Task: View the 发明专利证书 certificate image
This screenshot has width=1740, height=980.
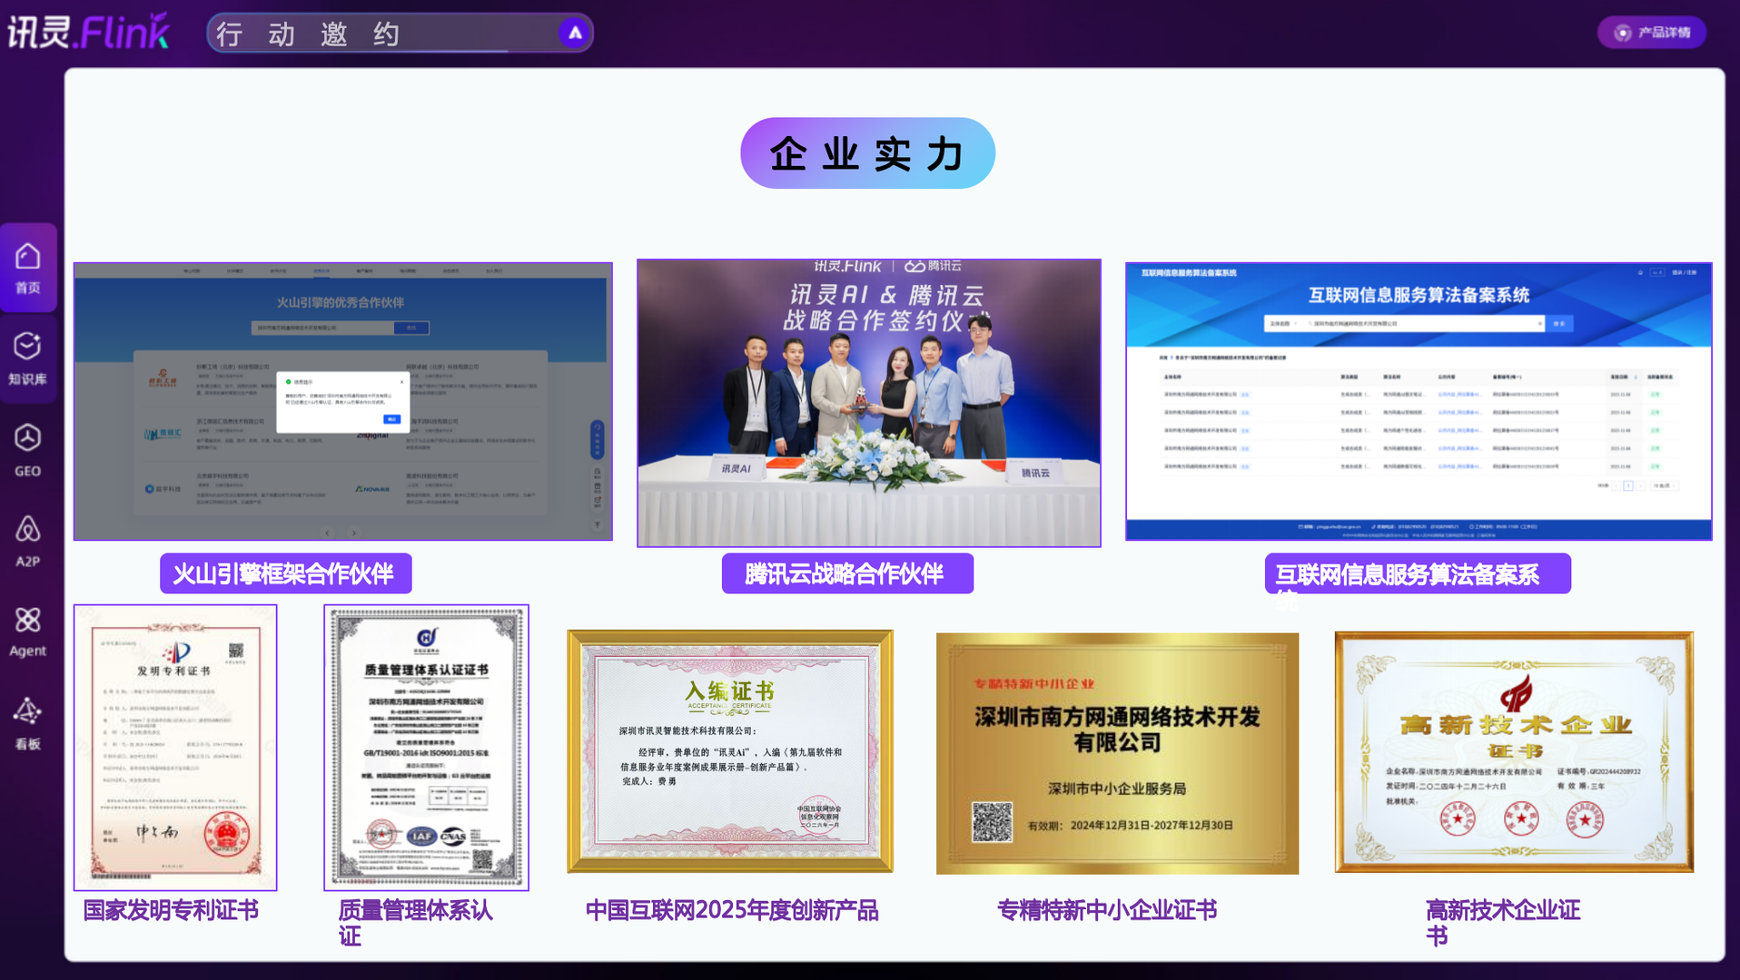Action: pos(175,747)
